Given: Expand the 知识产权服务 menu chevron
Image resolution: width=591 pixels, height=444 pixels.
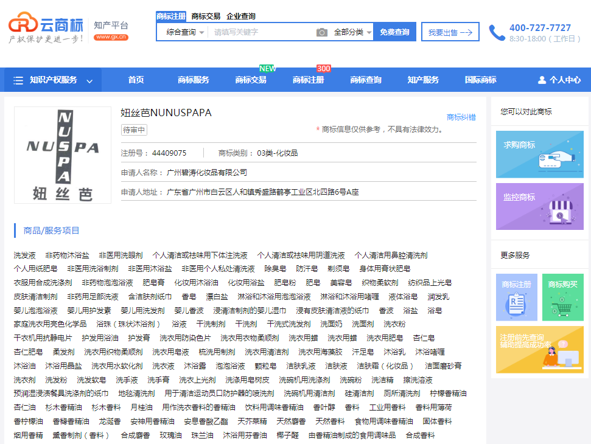Looking at the screenshot, I should pos(89,81).
